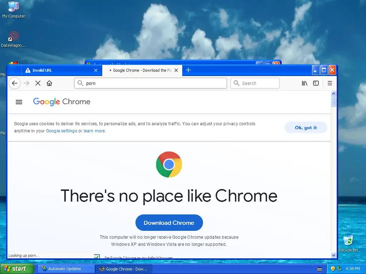
Task: Open the Google settings link
Action: 61,131
